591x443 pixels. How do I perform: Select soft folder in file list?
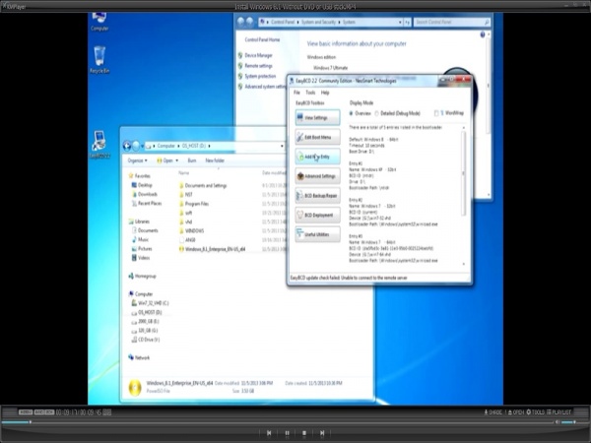click(x=185, y=213)
